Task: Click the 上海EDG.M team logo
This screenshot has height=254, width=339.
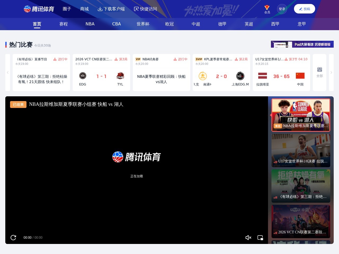Action: point(240,76)
